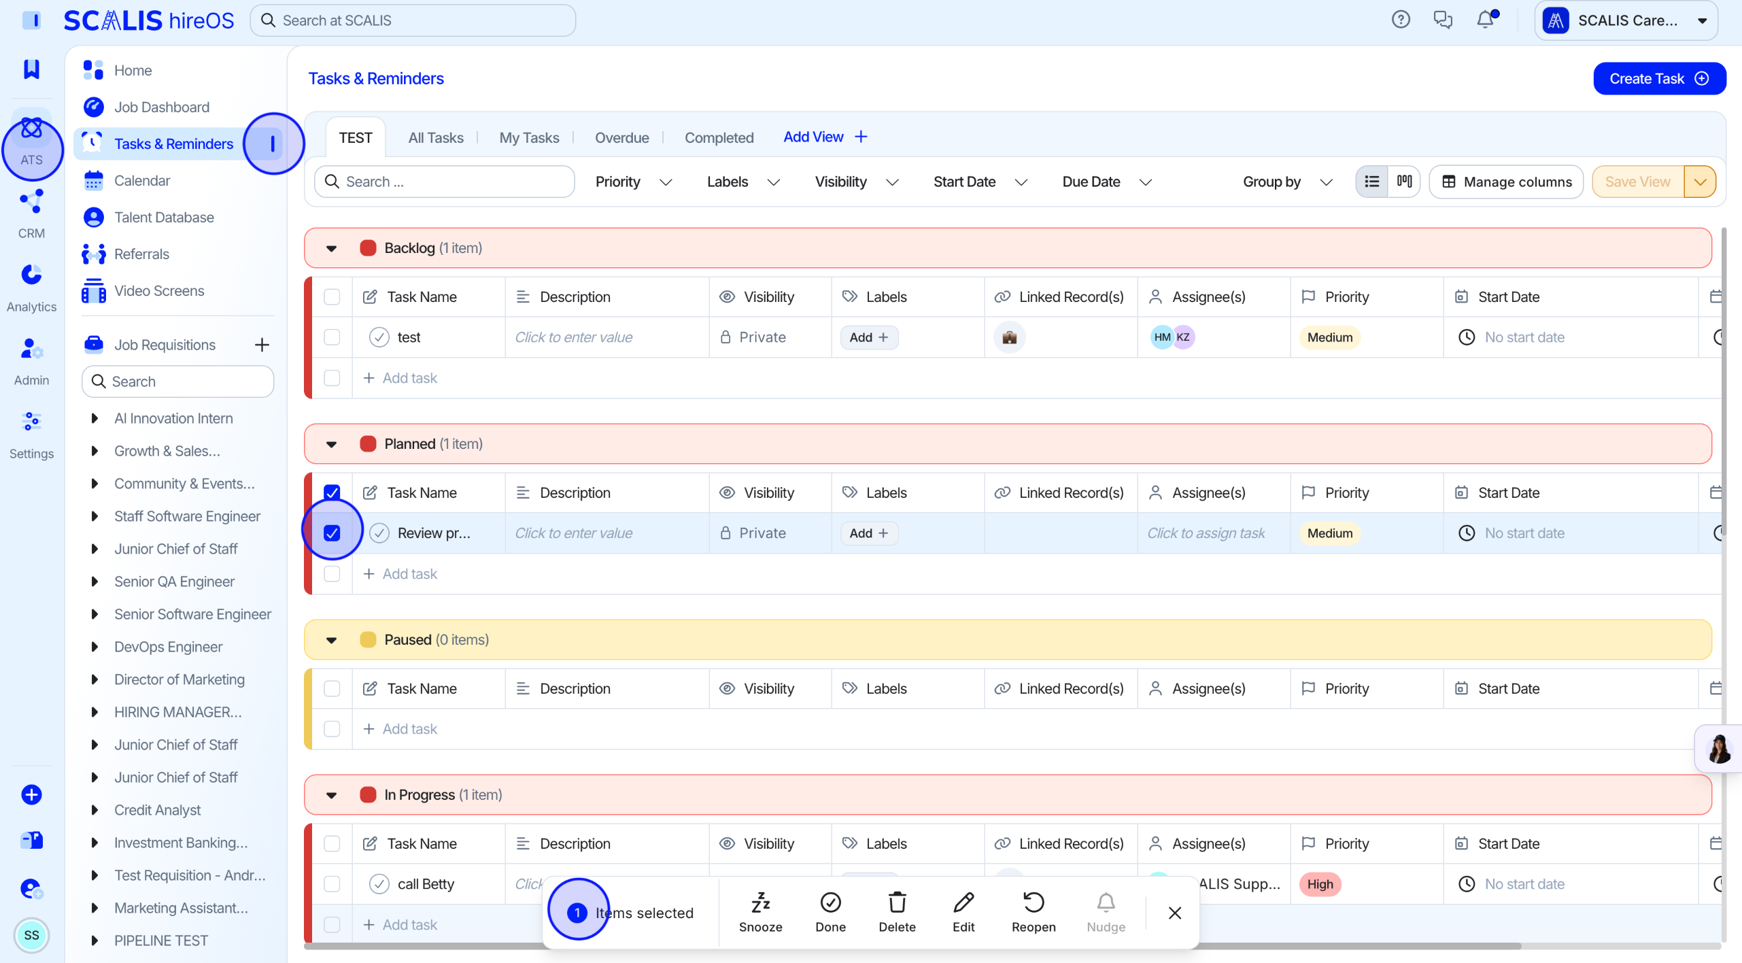Open the Priority filter dropdown
Screen dimensions: 1742x963
pos(633,182)
